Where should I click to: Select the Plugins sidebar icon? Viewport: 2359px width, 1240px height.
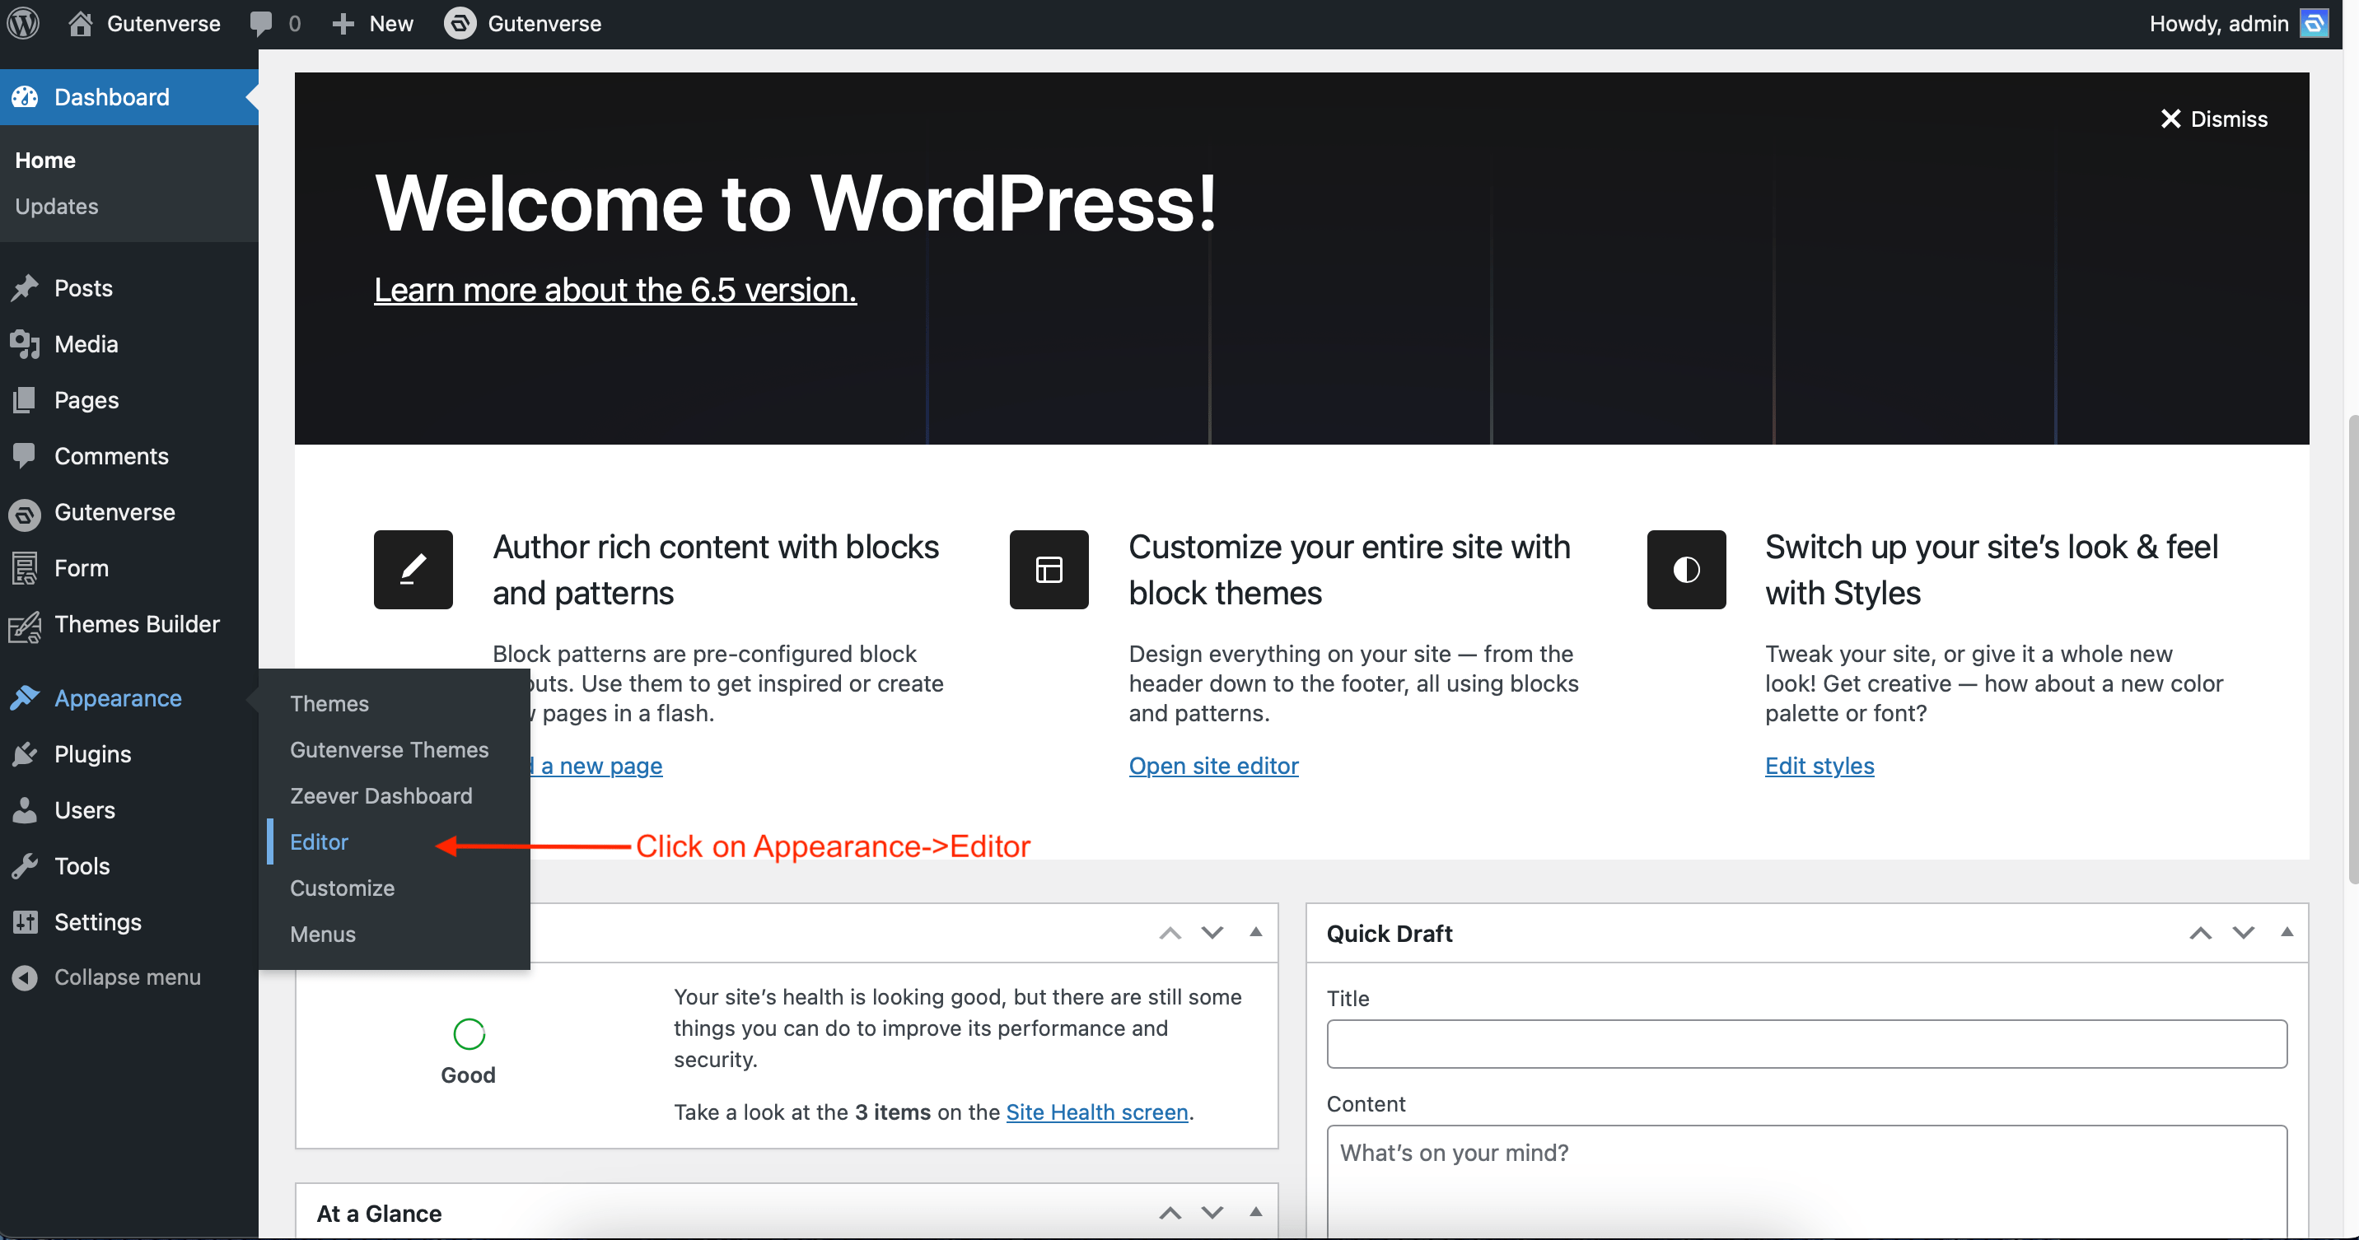(26, 754)
